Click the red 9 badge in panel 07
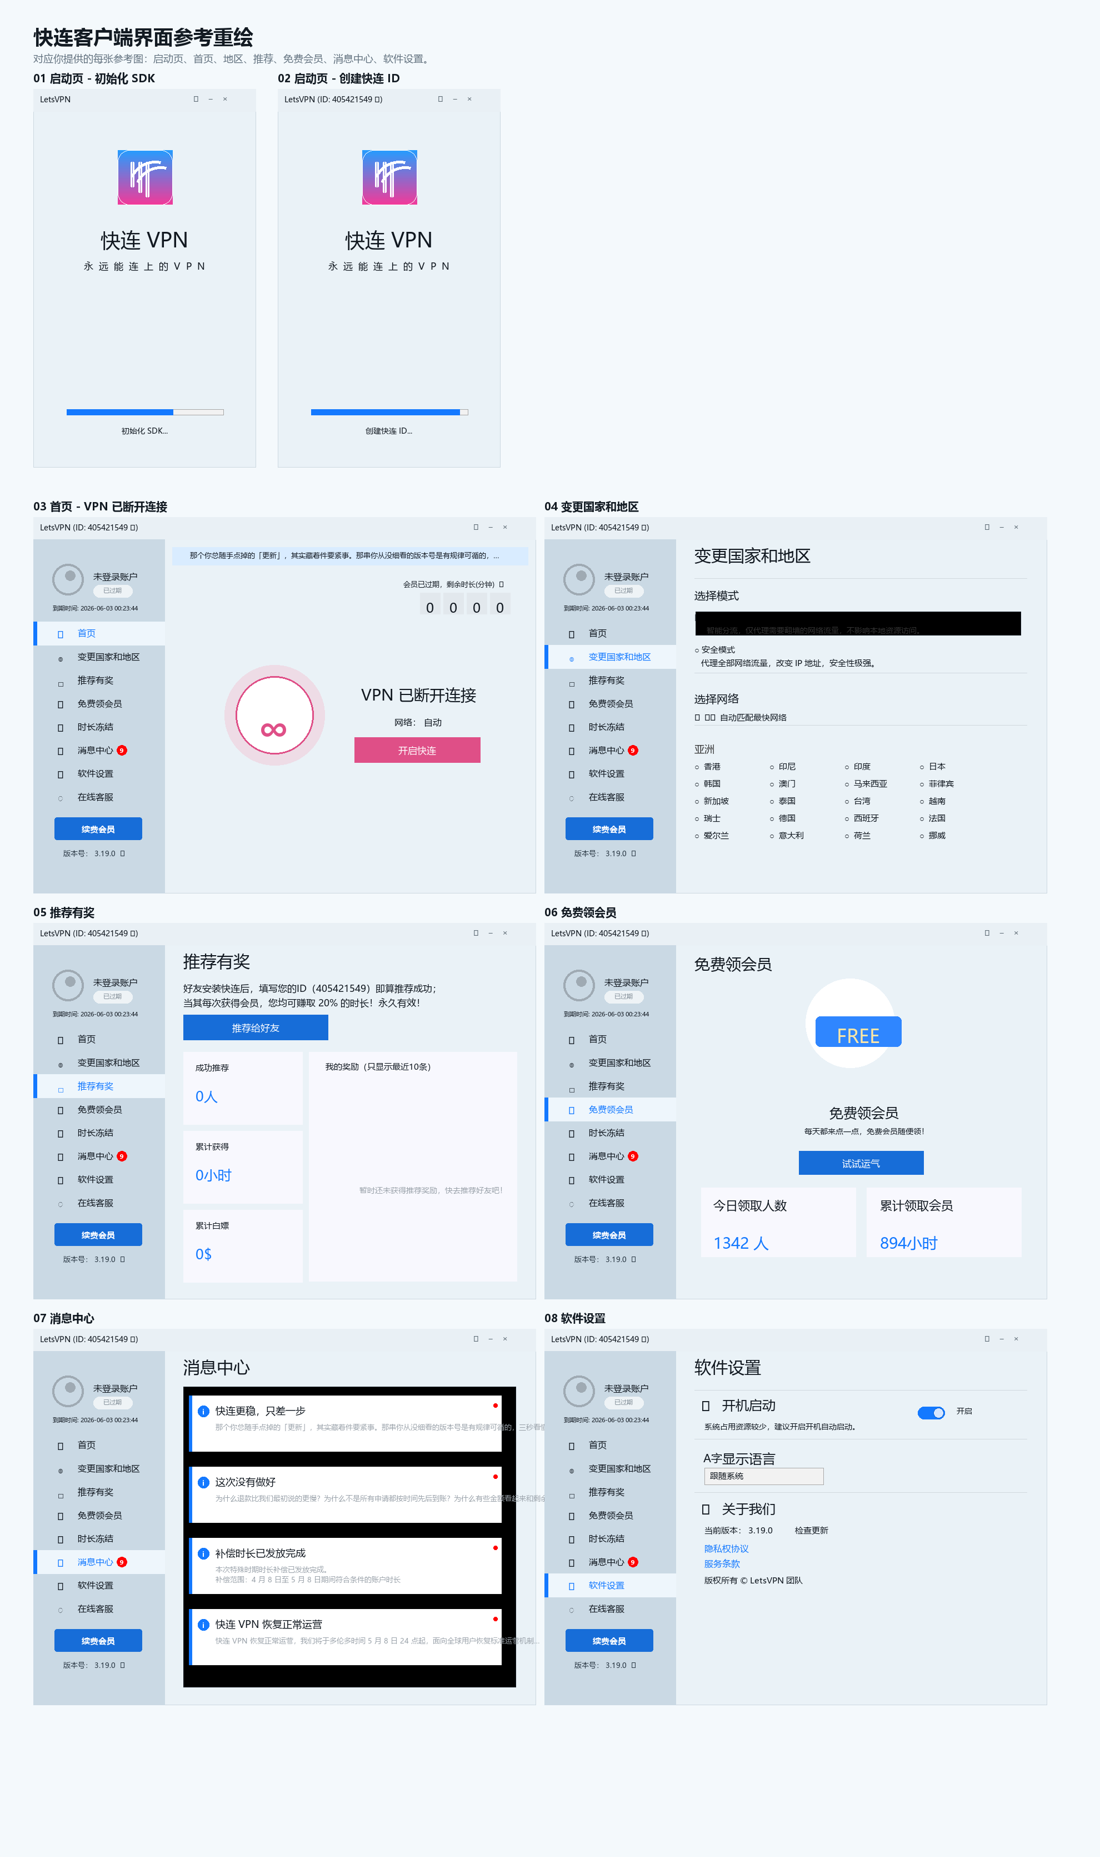This screenshot has height=1857, width=1100. pos(122,1562)
